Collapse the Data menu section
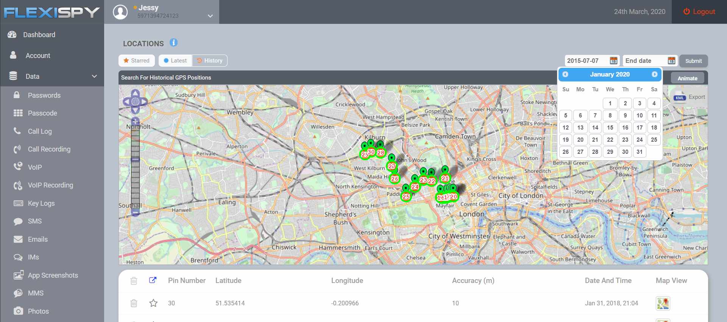The image size is (727, 322). pyautogui.click(x=52, y=77)
